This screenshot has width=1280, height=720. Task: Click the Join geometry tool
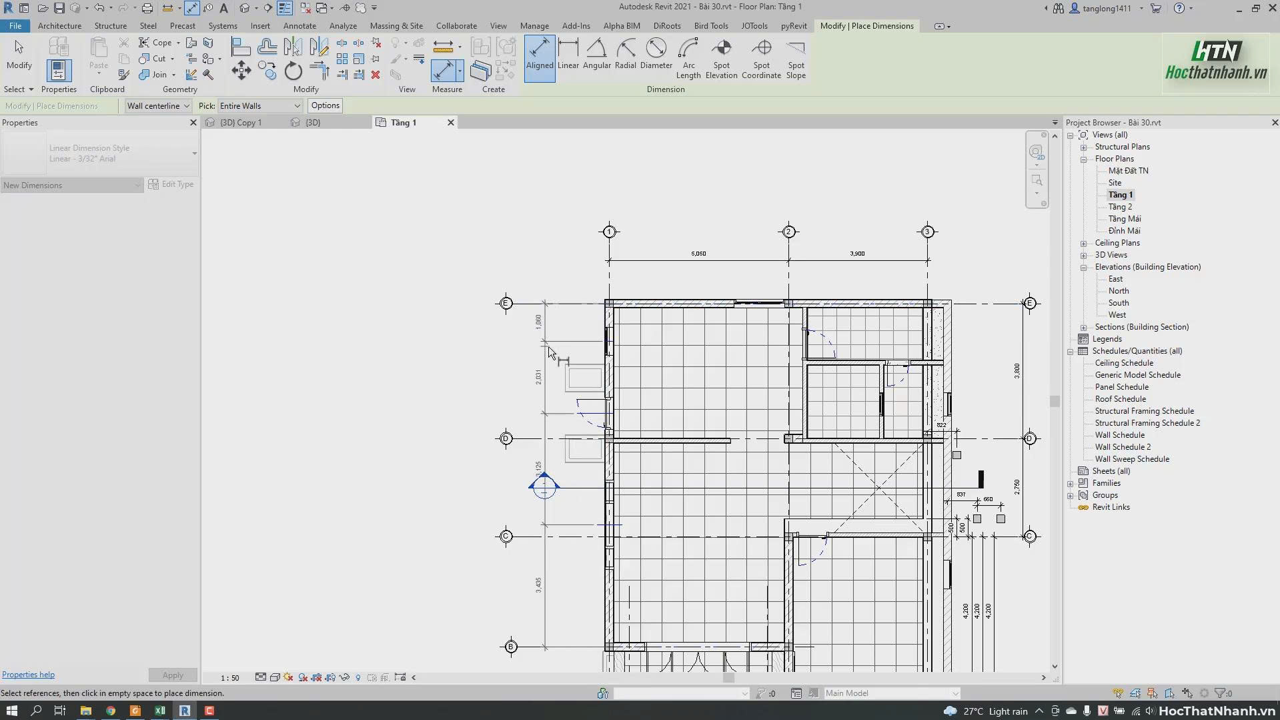click(x=153, y=74)
